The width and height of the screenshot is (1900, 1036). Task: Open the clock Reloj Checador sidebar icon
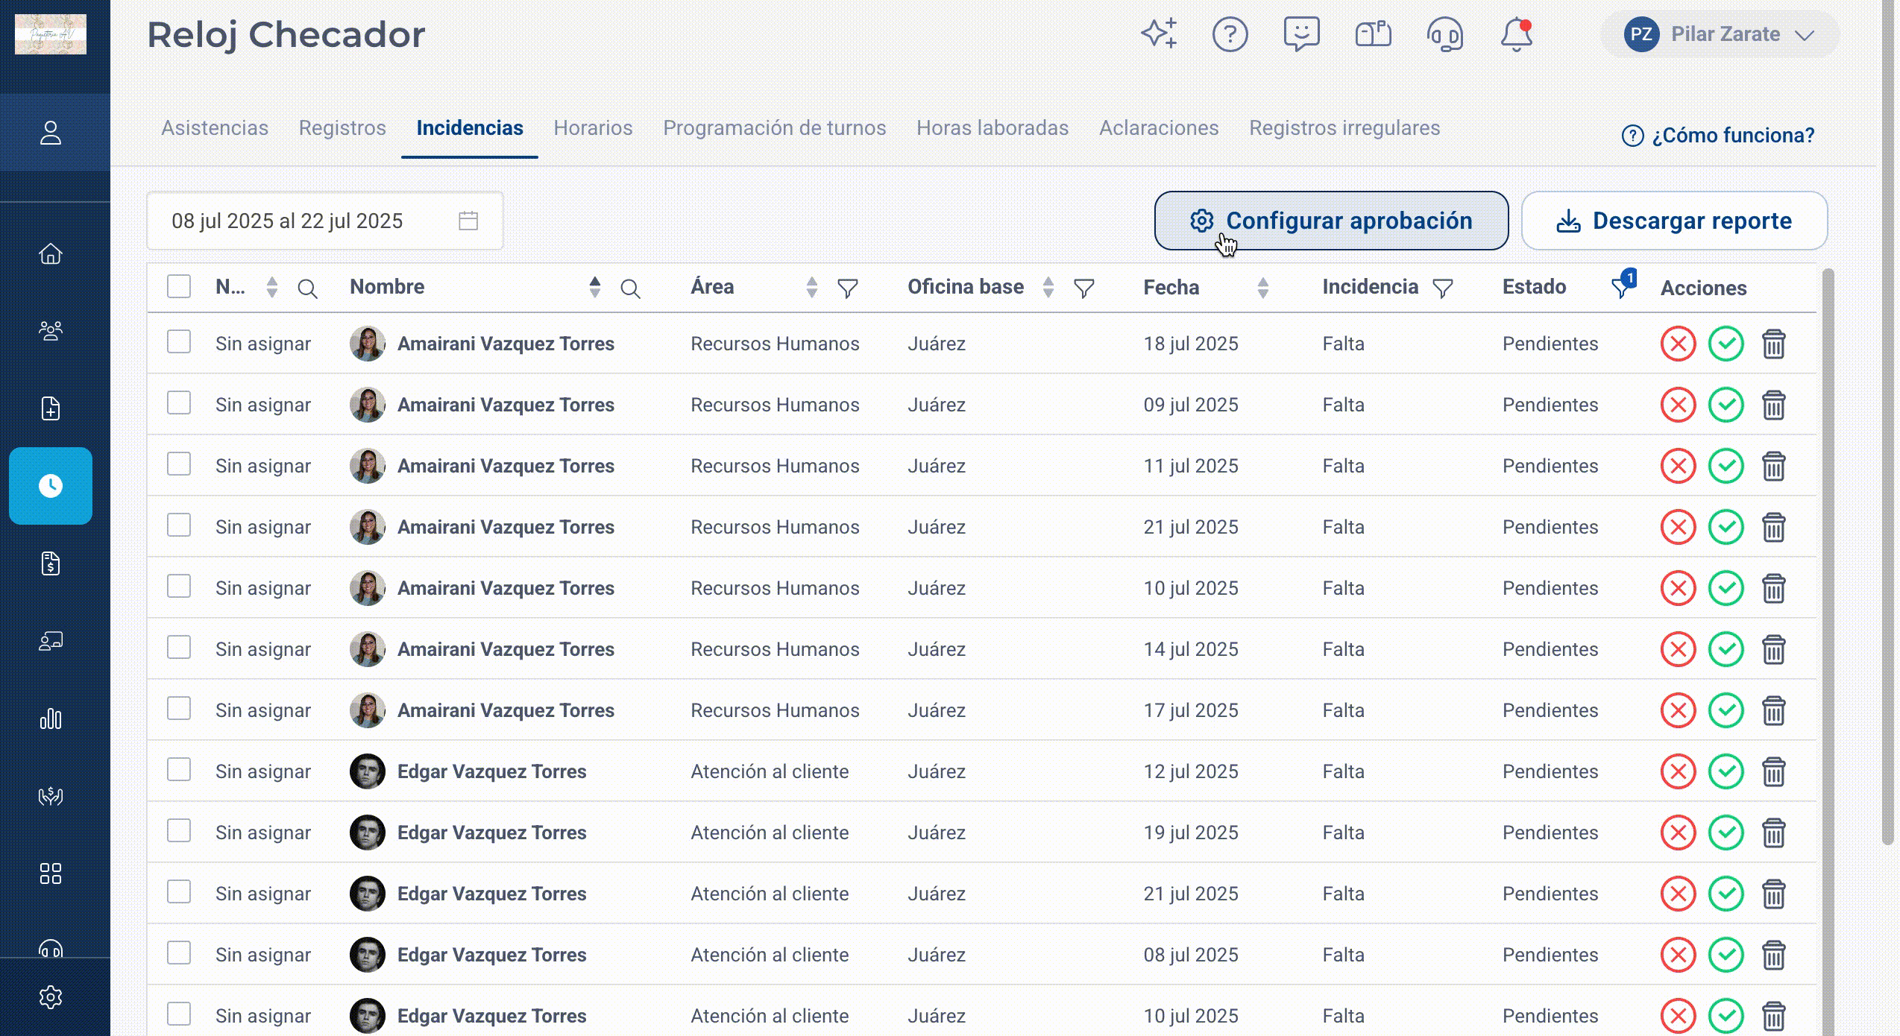coord(51,486)
